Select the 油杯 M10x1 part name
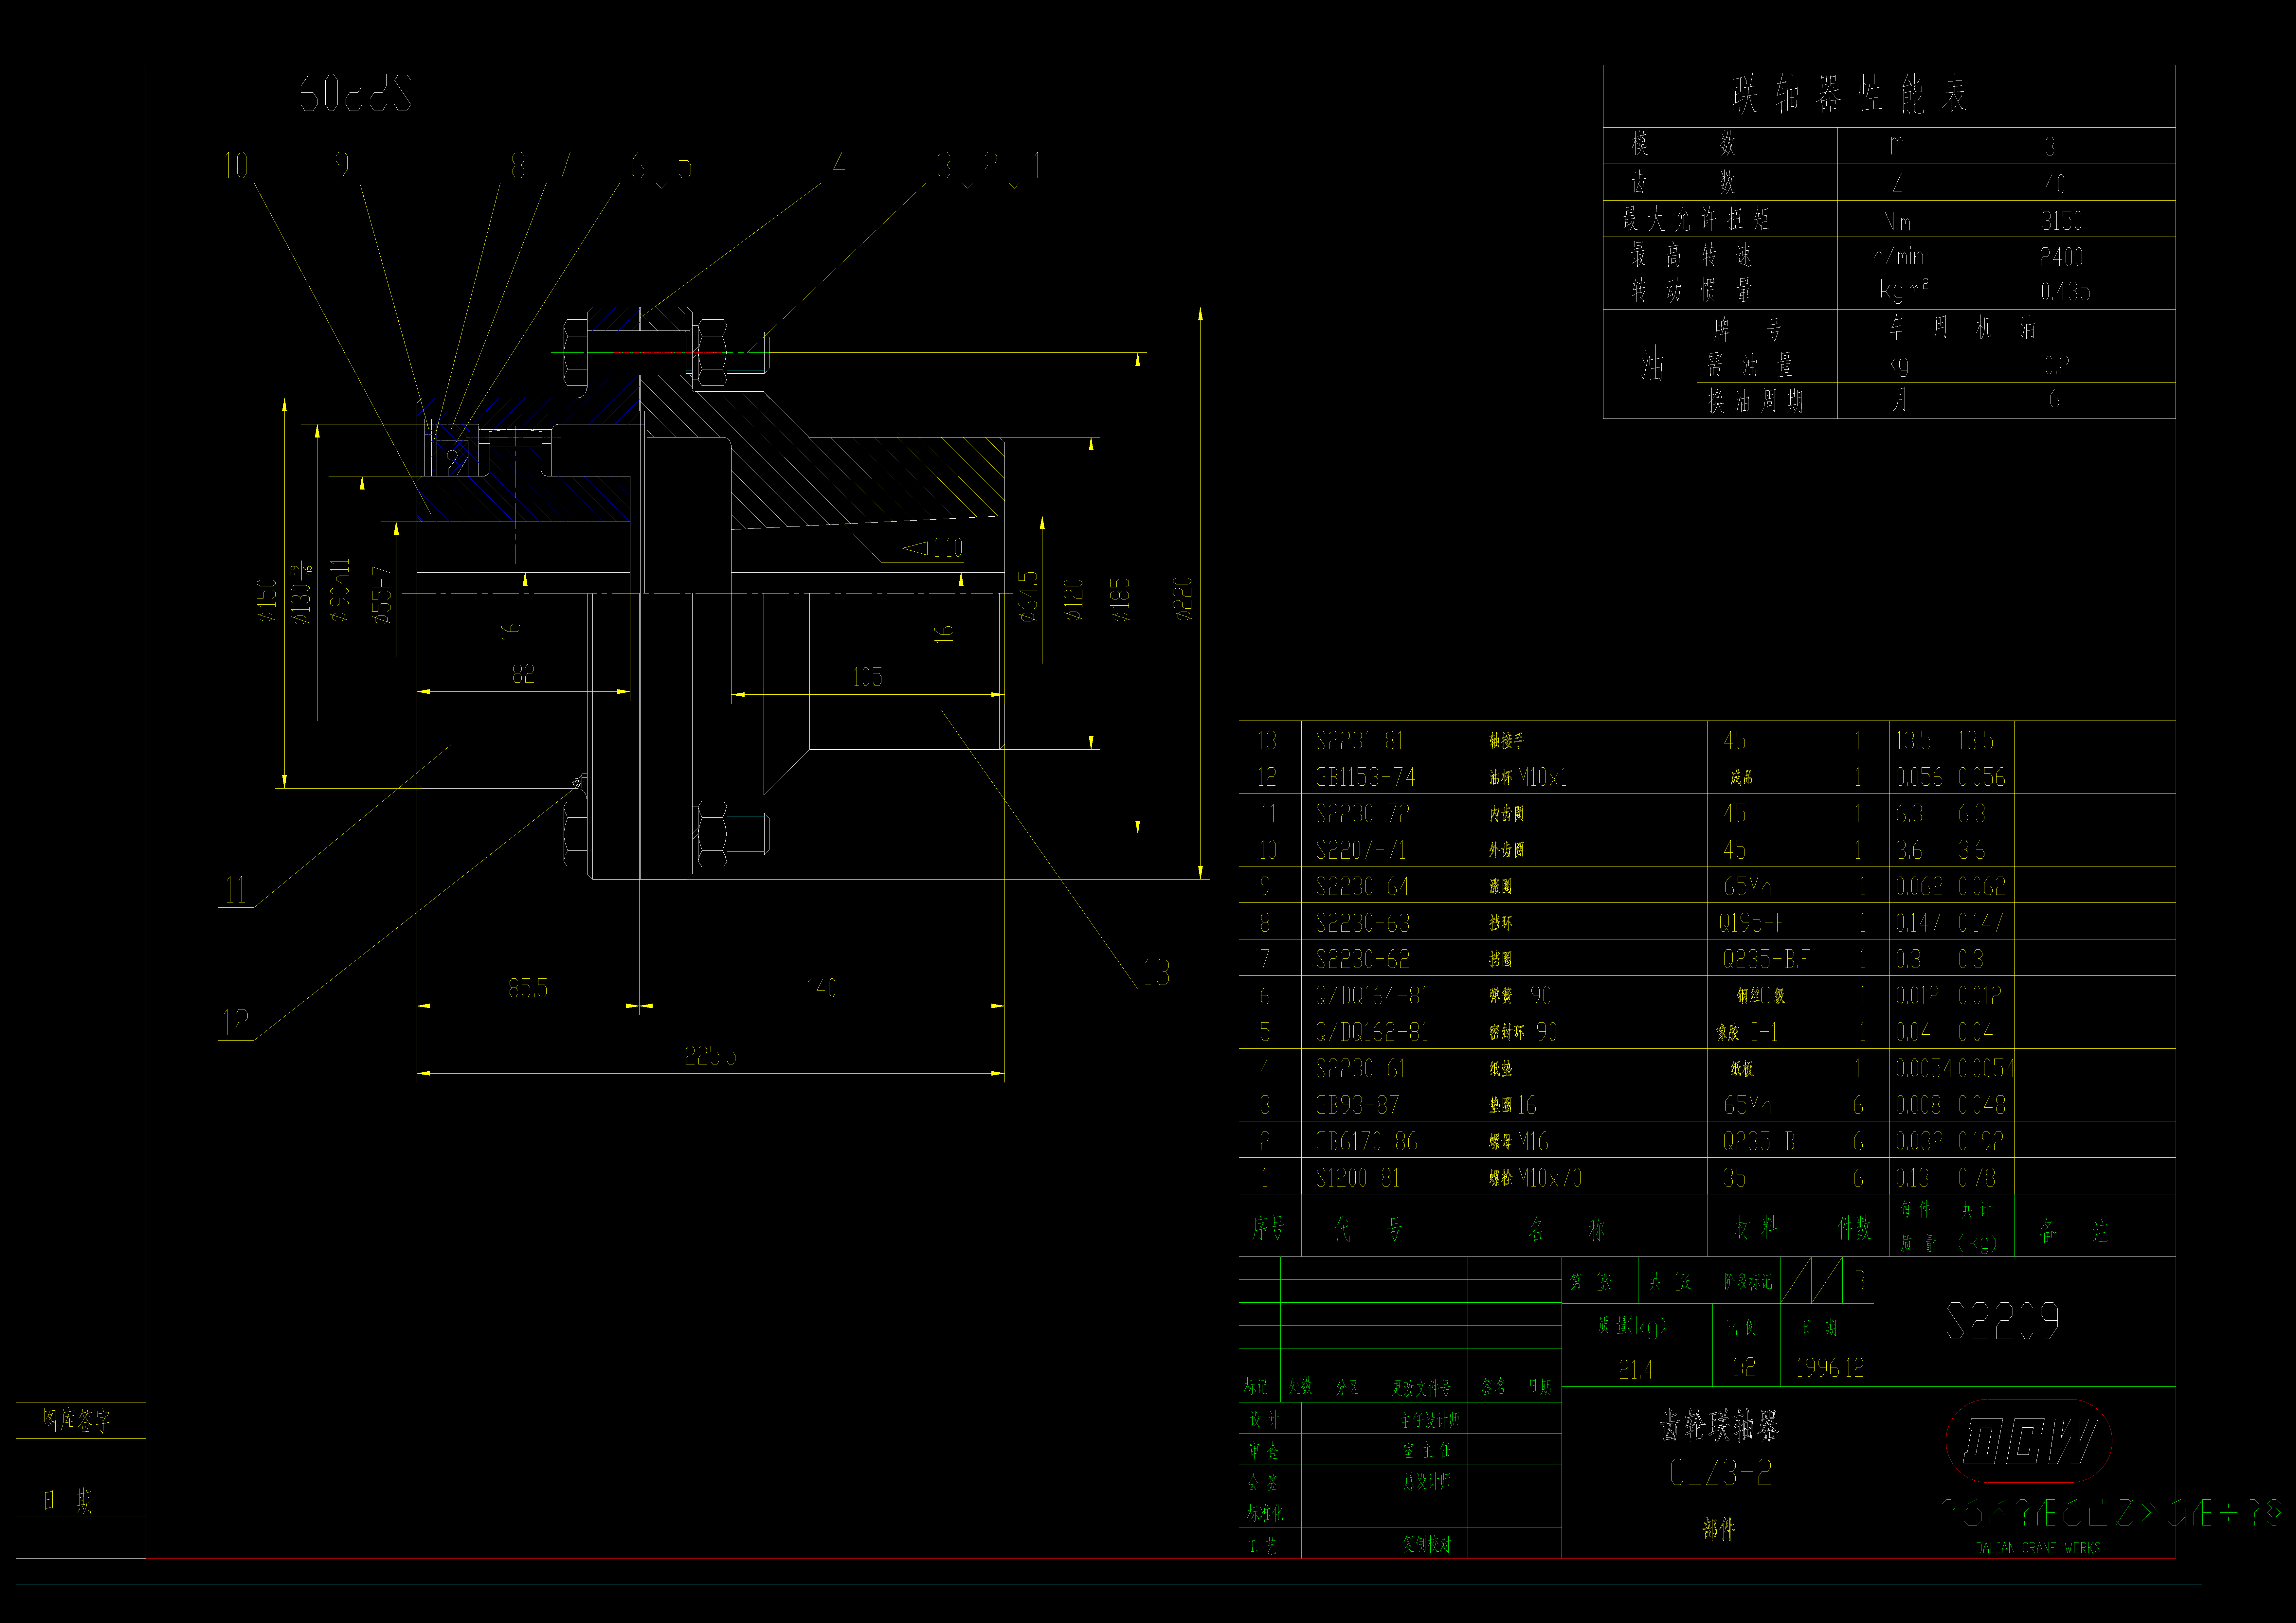2296x1623 pixels. (1528, 777)
